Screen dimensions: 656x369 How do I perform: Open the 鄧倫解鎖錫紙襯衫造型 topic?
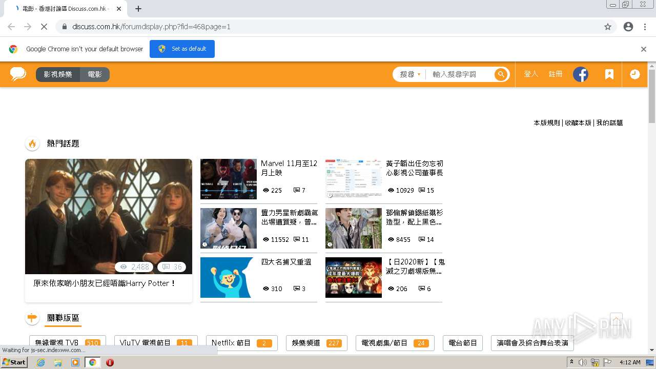(415, 217)
